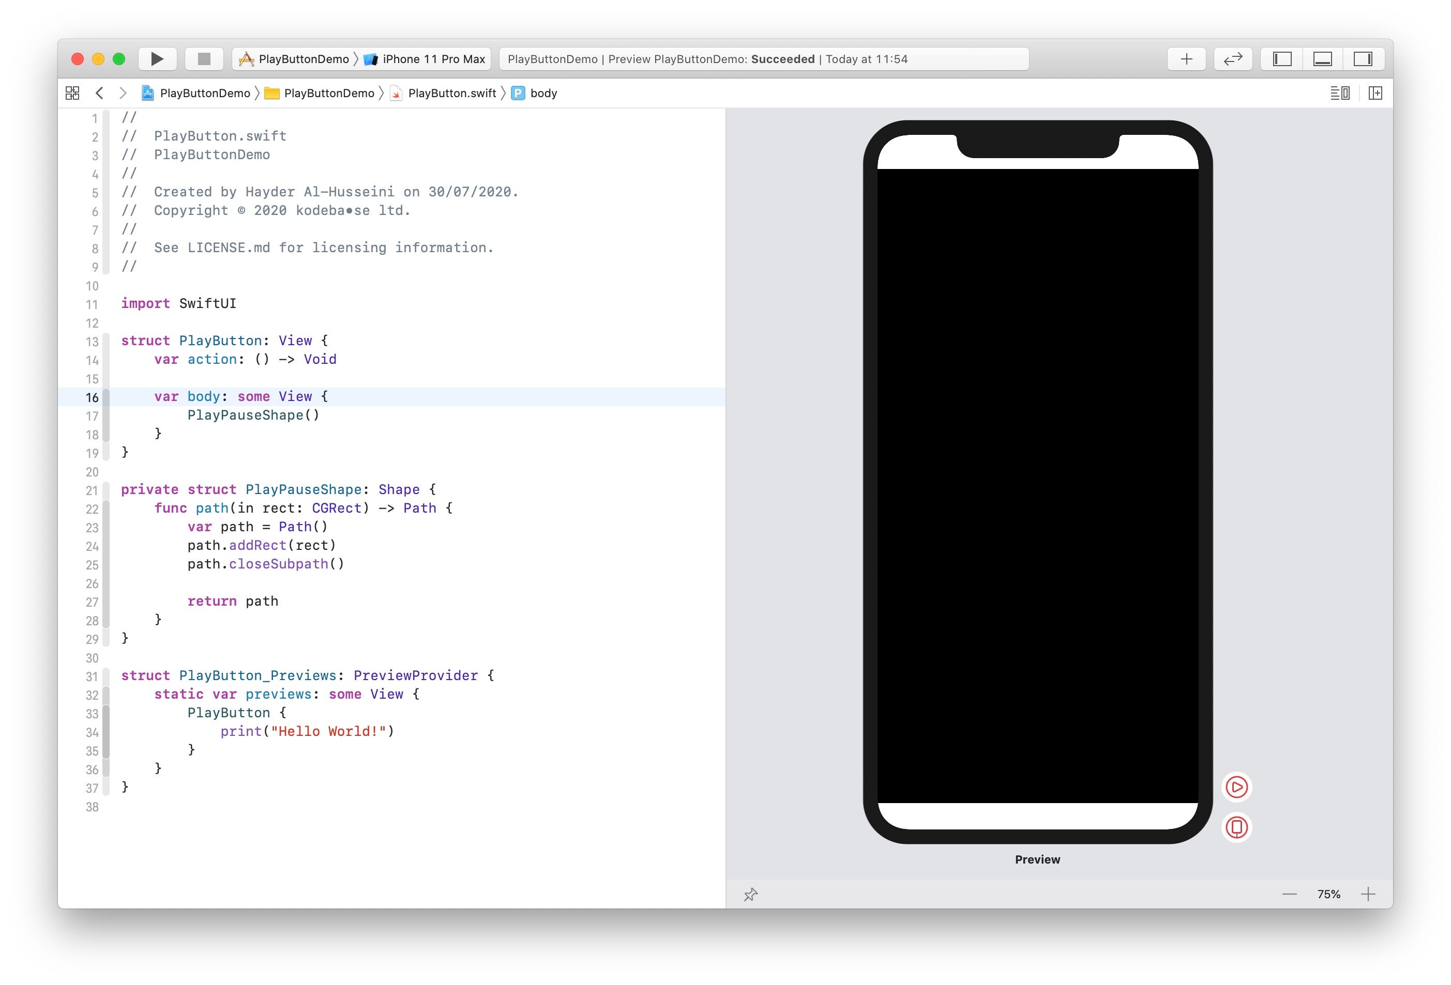Run the project with the Play button

pos(157,58)
